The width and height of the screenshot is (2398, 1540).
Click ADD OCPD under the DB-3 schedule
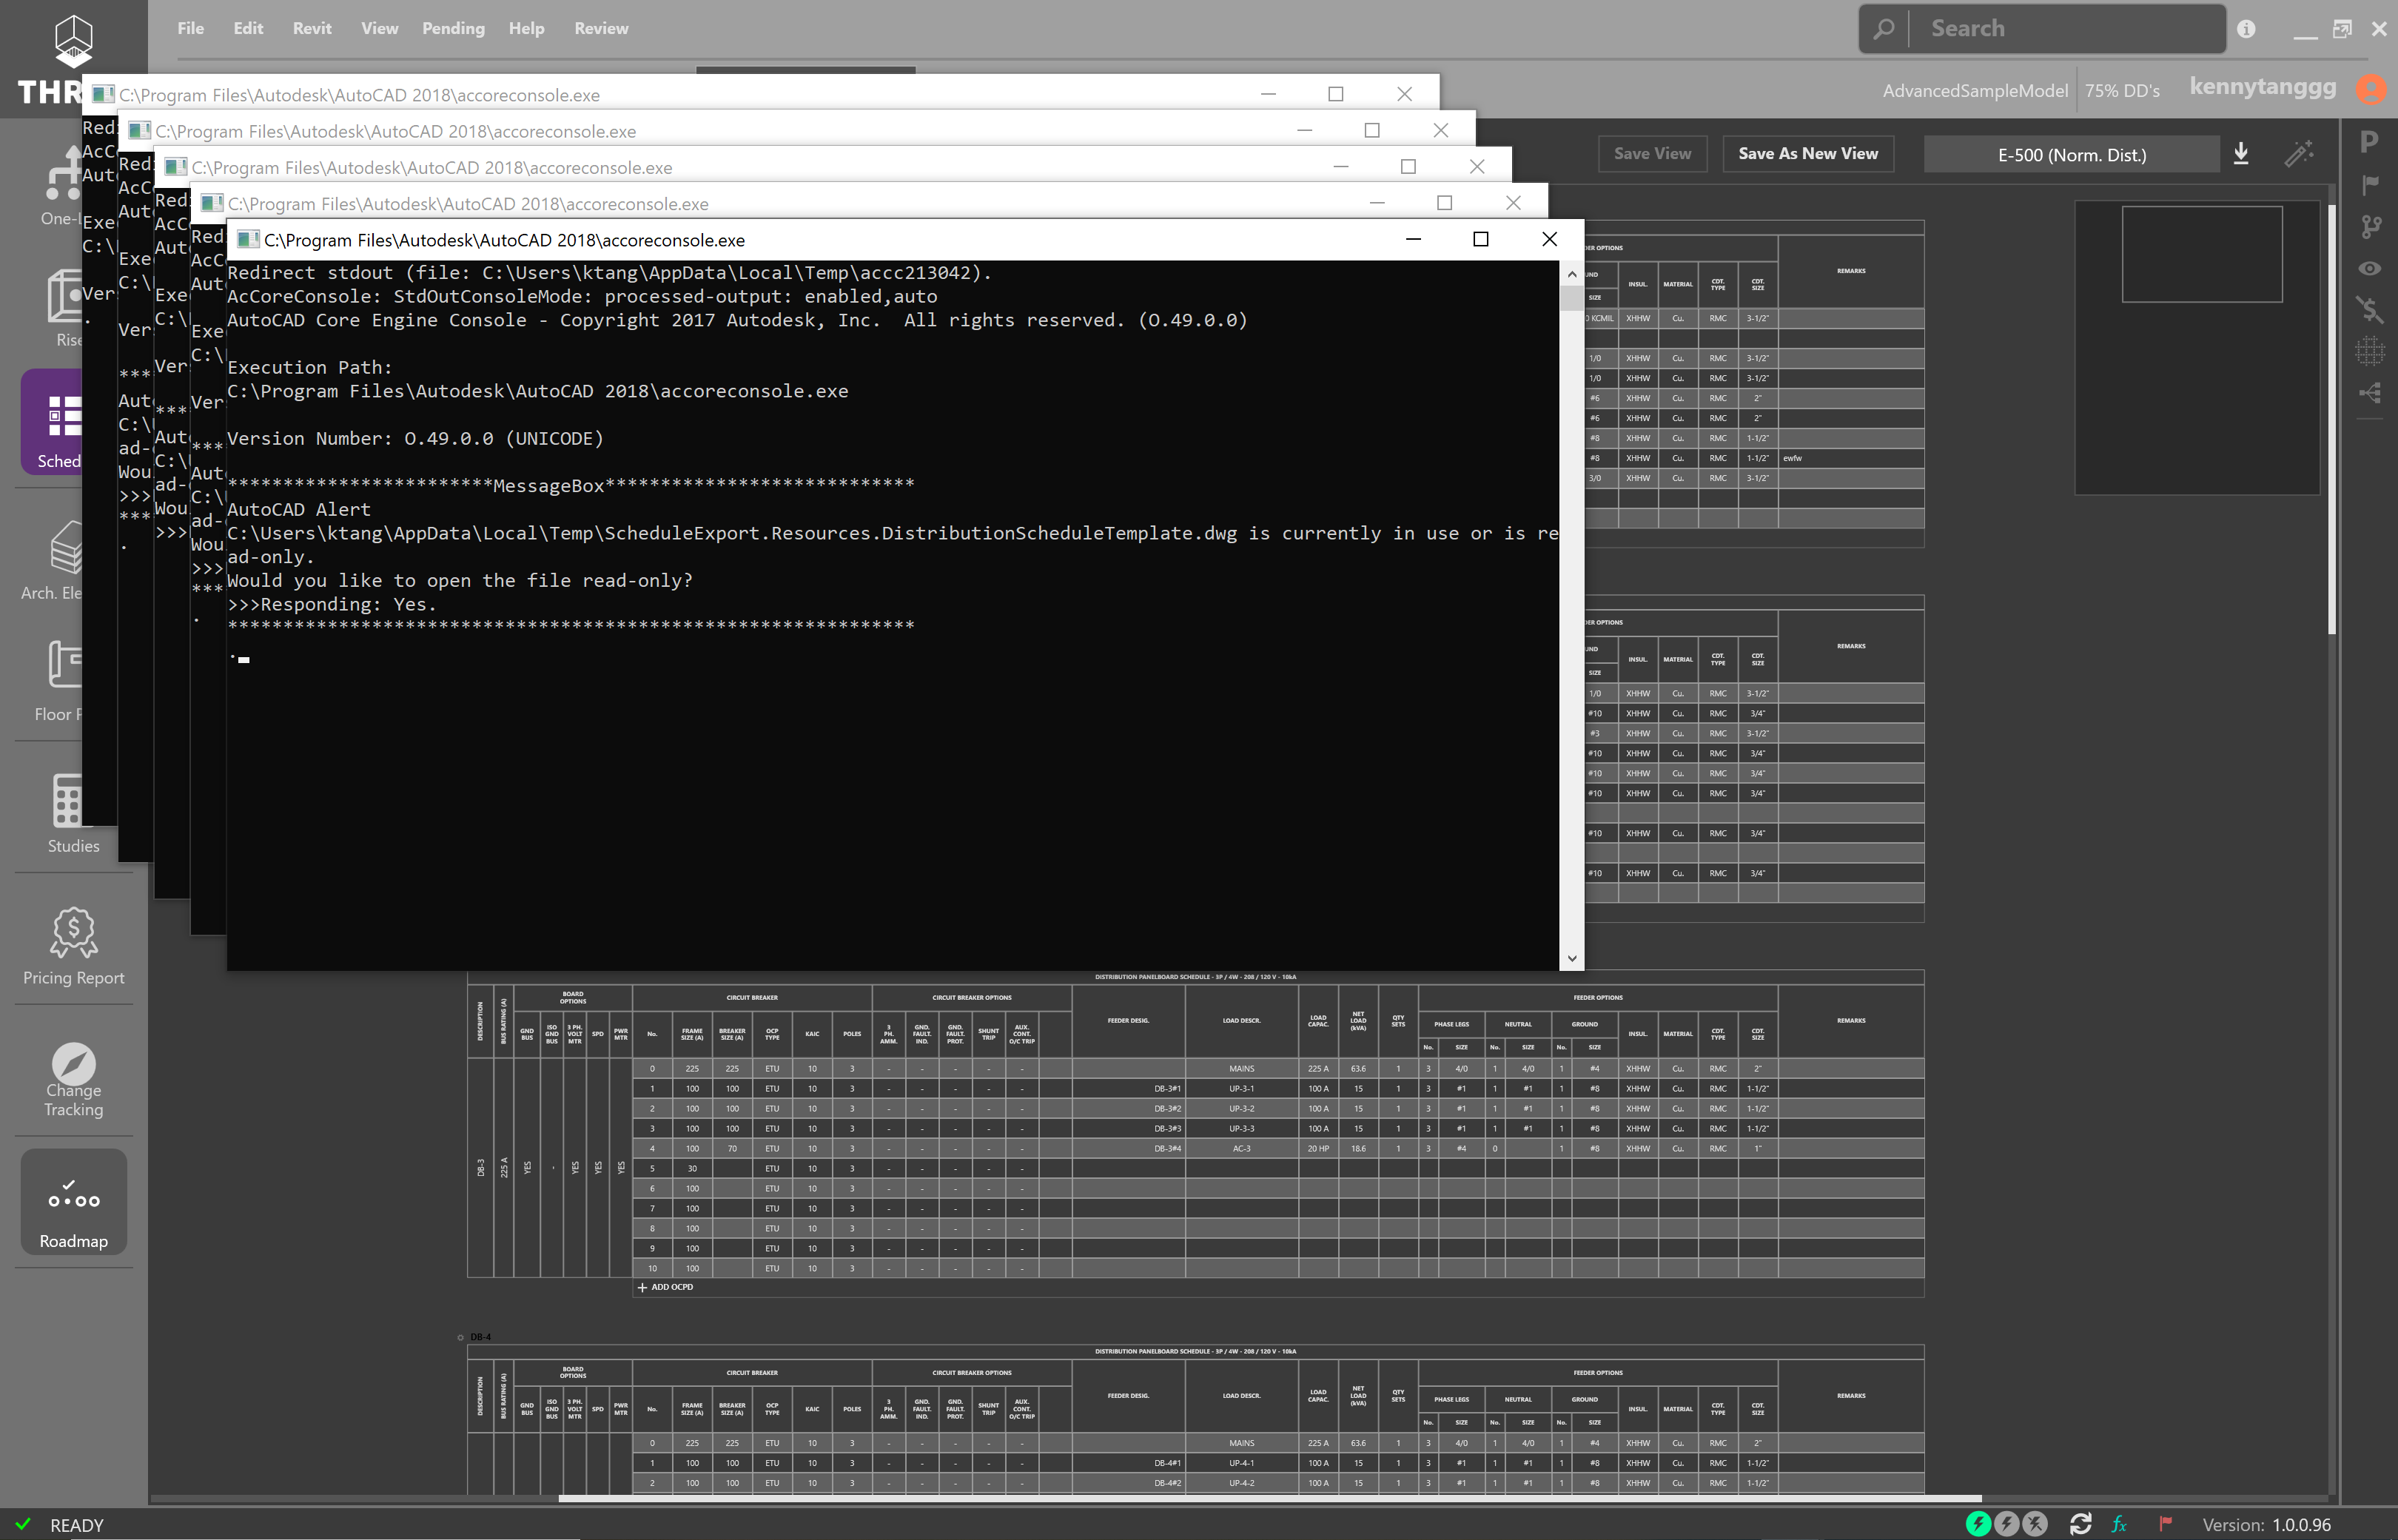point(665,1287)
